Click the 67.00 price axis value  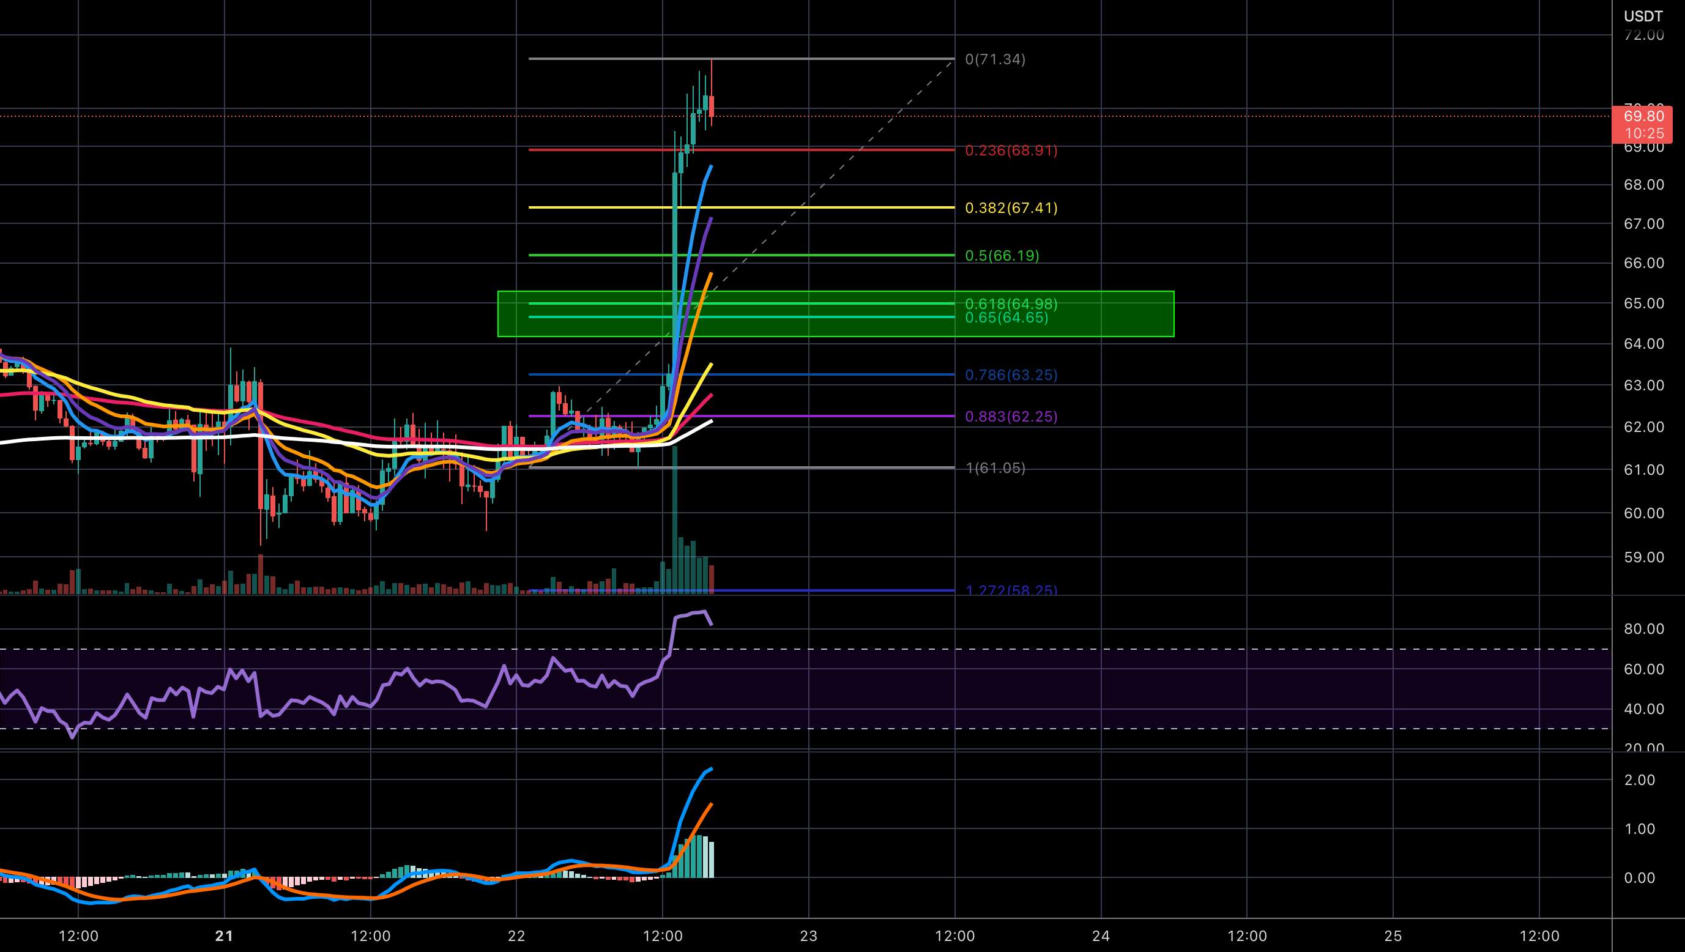pos(1643,224)
